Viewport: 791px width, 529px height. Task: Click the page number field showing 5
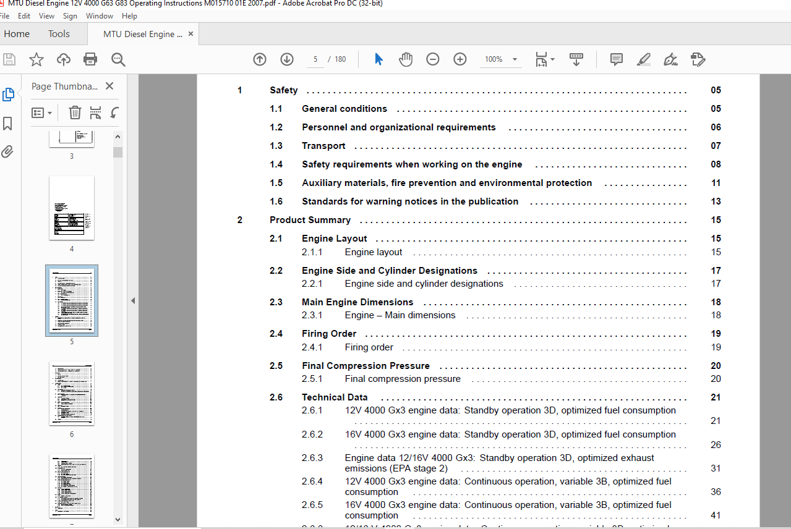315,59
